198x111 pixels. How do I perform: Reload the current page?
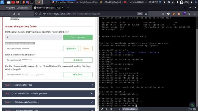[x=14, y=14]
